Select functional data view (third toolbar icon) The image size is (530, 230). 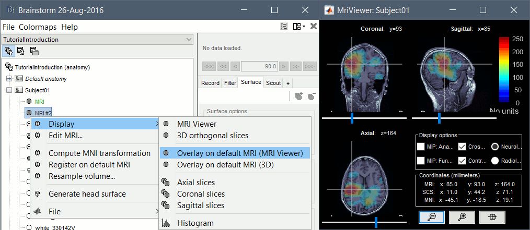(34, 51)
